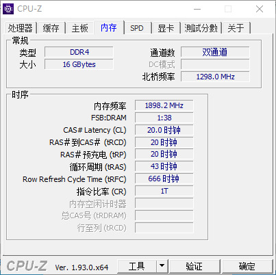This screenshot has width=276, height=275.
Task: Minimize the CPU-Z window
Action: [x=197, y=9]
